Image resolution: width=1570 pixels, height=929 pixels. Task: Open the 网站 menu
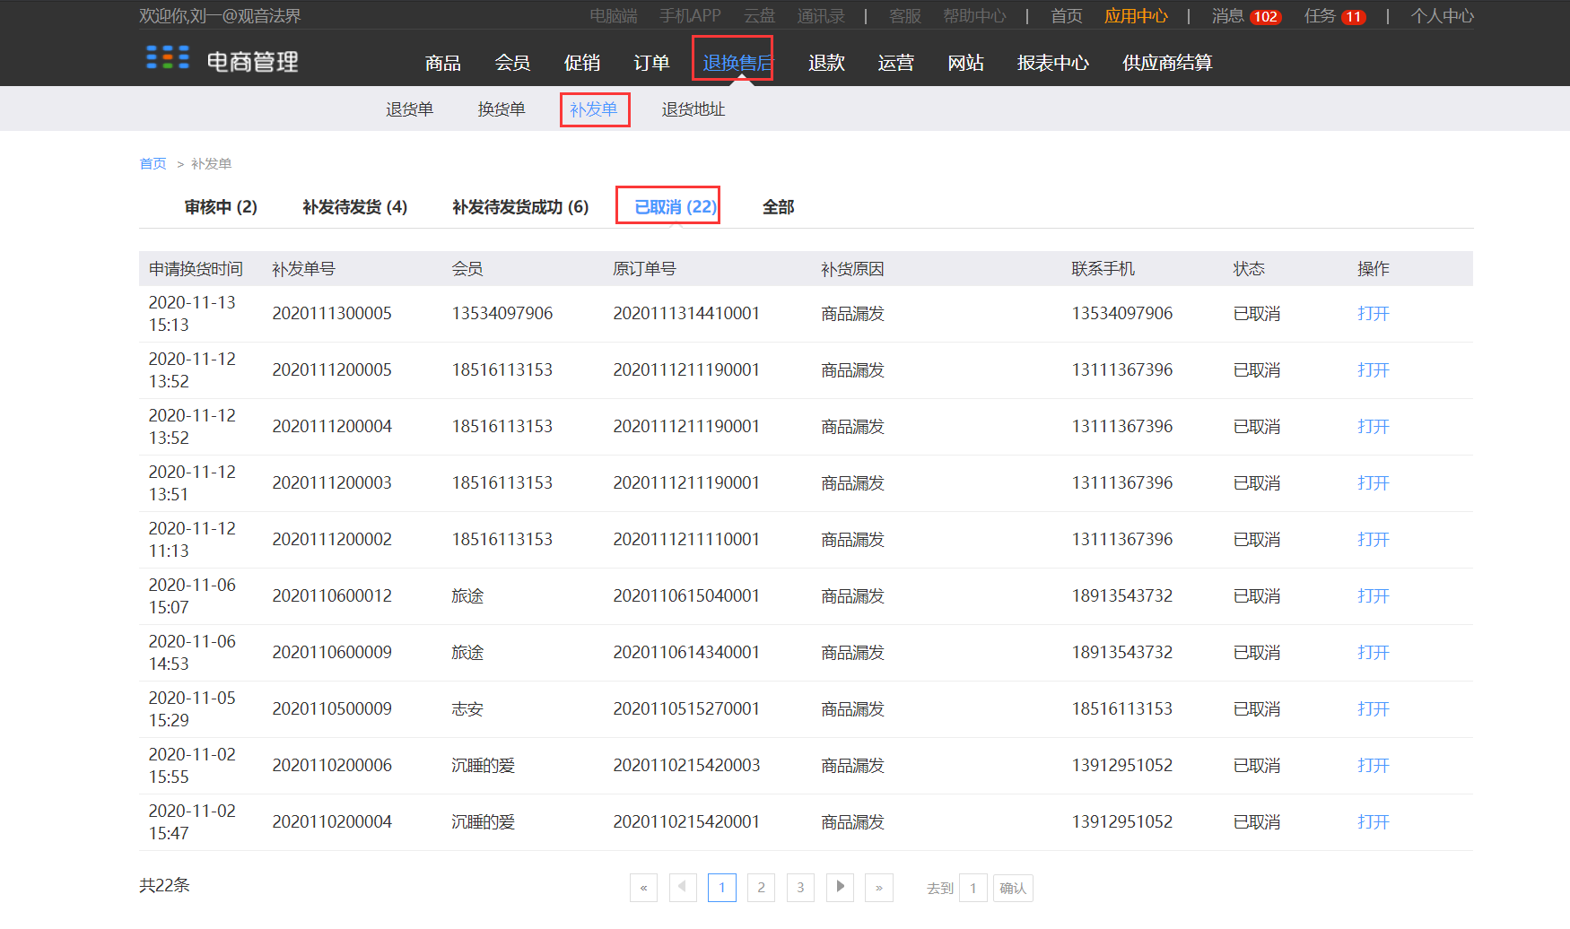click(x=965, y=63)
